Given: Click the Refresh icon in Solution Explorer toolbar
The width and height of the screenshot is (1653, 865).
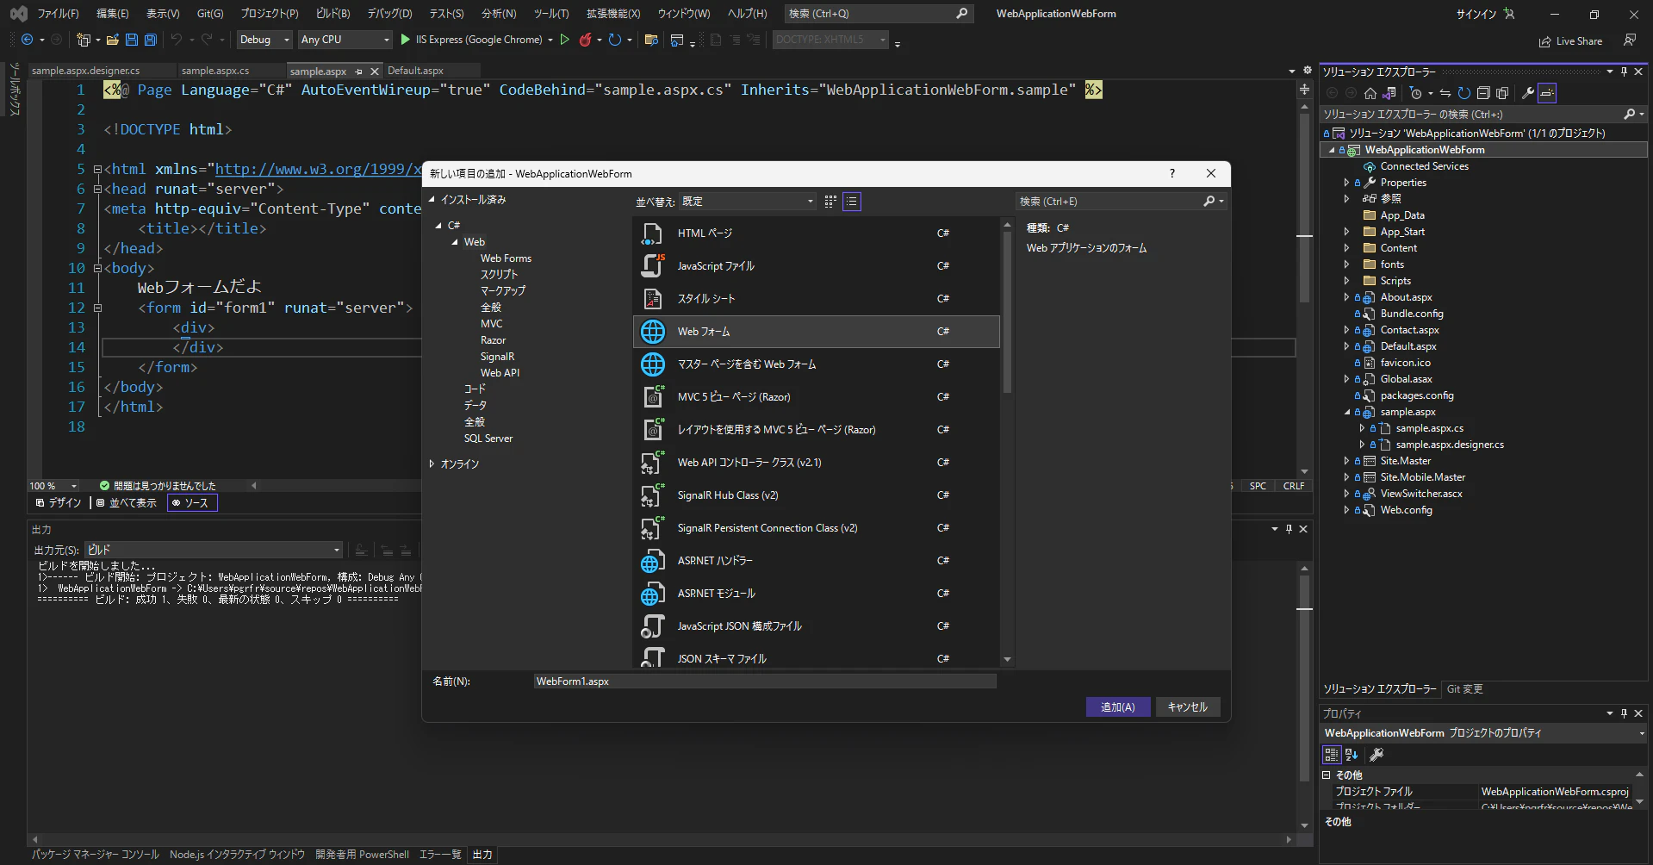Looking at the screenshot, I should (x=1464, y=93).
